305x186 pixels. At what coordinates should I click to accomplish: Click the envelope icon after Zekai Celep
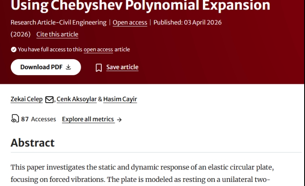49,99
